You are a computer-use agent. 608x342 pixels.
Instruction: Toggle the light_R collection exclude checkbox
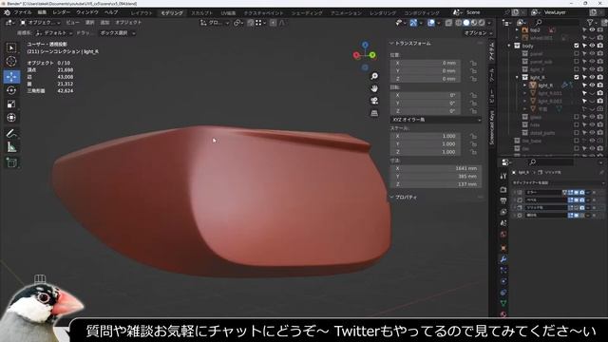577,77
